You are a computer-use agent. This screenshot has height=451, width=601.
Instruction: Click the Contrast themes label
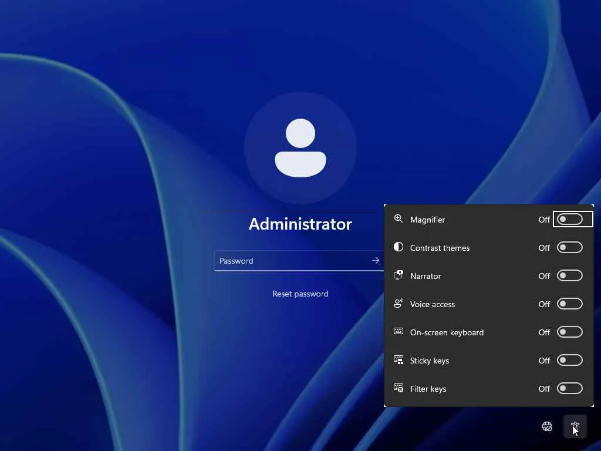[440, 248]
